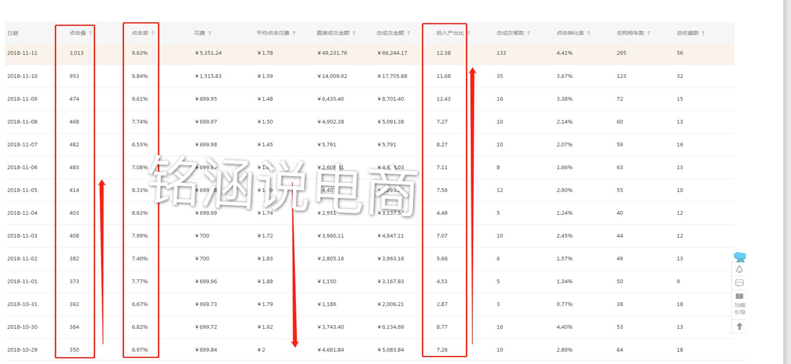Click the ¥1.78 average cost cell
This screenshot has width=791, height=364.
[265, 53]
